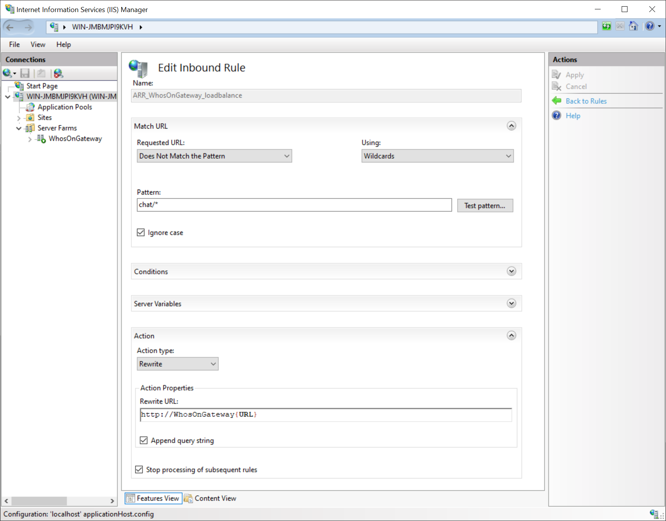This screenshot has height=521, width=666.
Task: Click the Features View tab icon
Action: 131,498
